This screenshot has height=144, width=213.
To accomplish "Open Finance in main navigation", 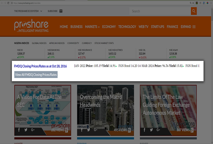I will pyautogui.click(x=172, y=27).
